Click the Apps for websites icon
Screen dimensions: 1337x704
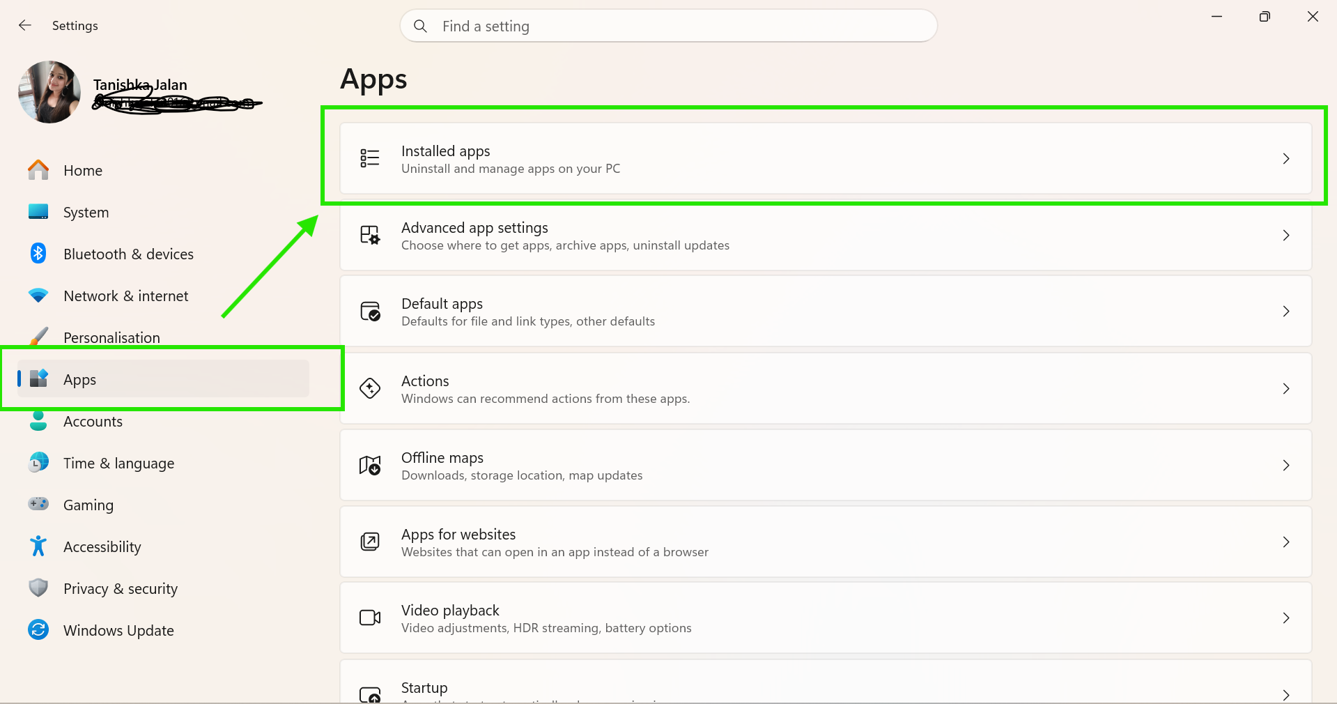(x=370, y=542)
